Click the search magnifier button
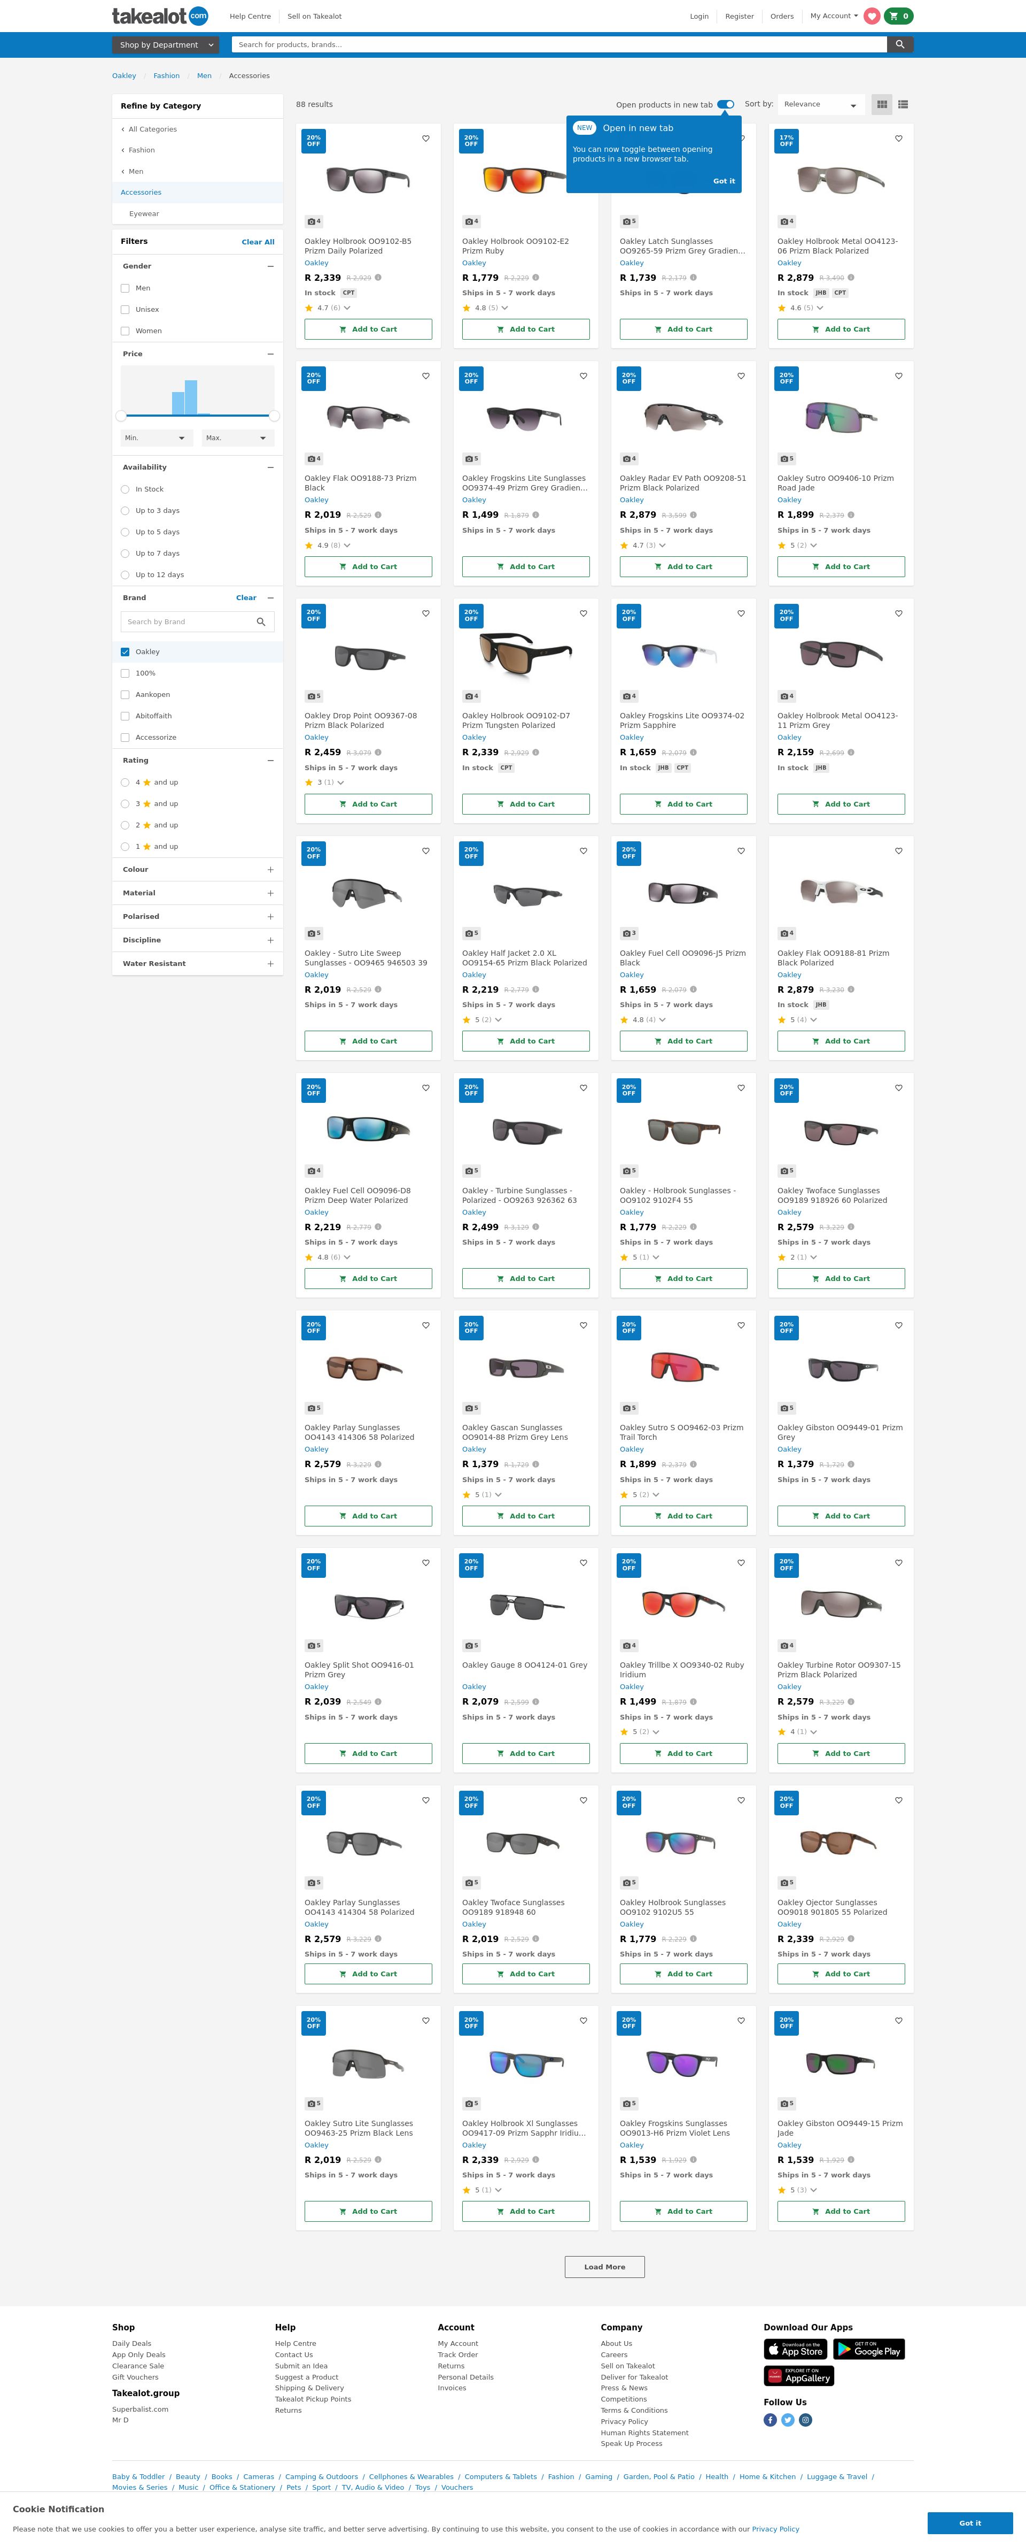 click(899, 44)
